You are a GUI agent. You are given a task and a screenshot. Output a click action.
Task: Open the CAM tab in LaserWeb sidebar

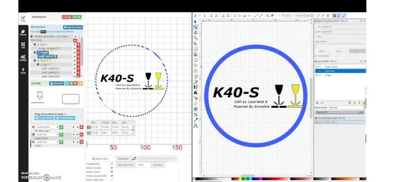pos(23,19)
